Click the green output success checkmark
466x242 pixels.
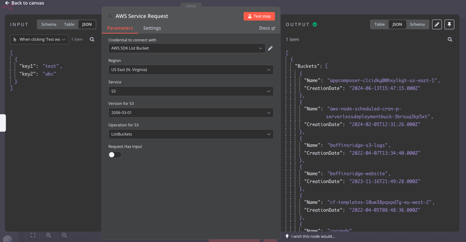315,24
